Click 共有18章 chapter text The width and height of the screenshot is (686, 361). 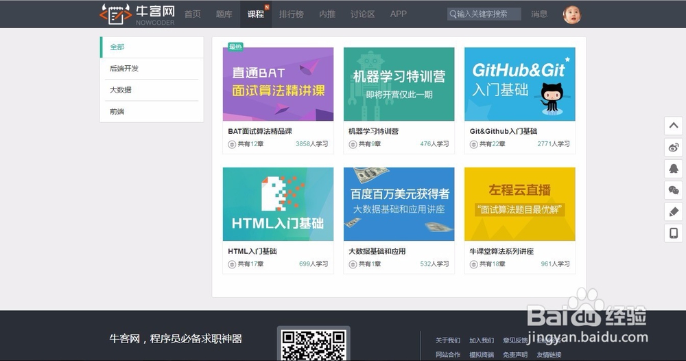(x=493, y=264)
